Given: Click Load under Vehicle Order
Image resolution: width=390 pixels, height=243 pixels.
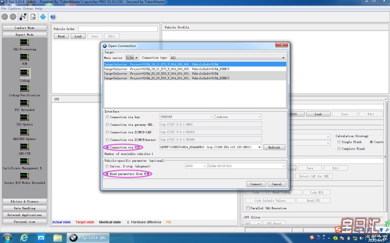Looking at the screenshot, I should 78,36.
